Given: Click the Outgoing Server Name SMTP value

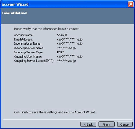Looking at the screenshot, I should tap(66, 61).
